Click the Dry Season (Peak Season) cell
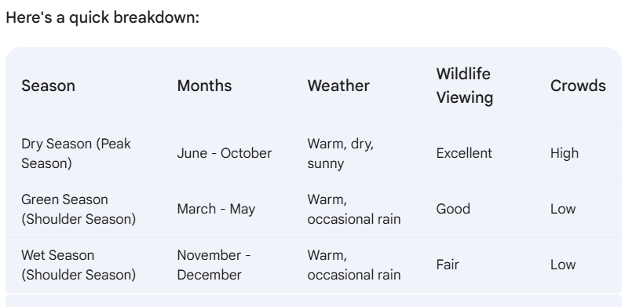Viewport: 636px width, 307px height. click(76, 153)
